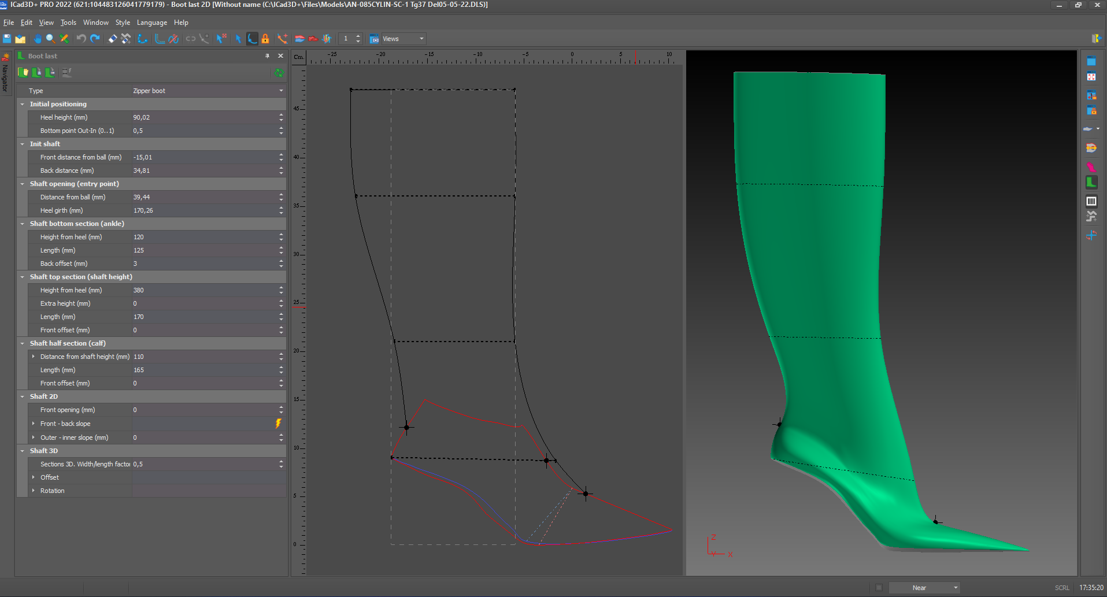
Task: Click the green refresh arrows in Boot last panel
Action: click(x=279, y=73)
